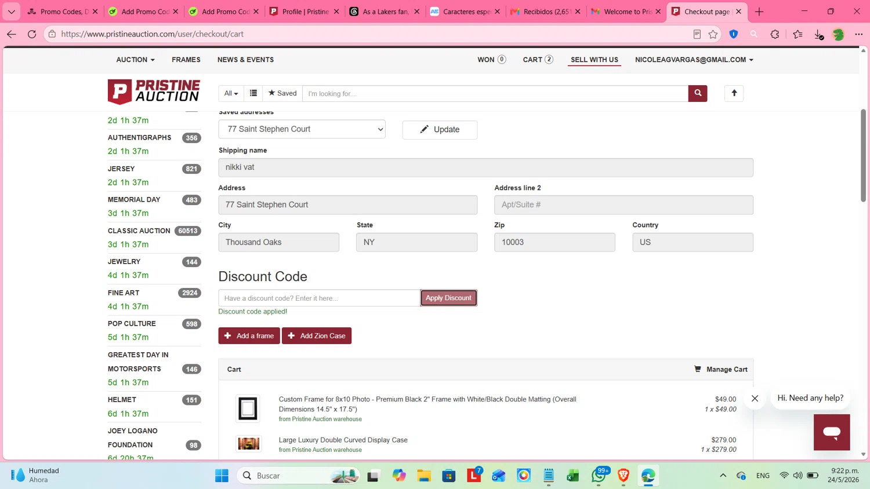Image resolution: width=870 pixels, height=489 pixels.
Task: Open AUTHENTIGRAPHS auction category
Action: click(x=139, y=137)
